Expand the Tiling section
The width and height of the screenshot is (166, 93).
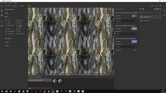click(16, 13)
